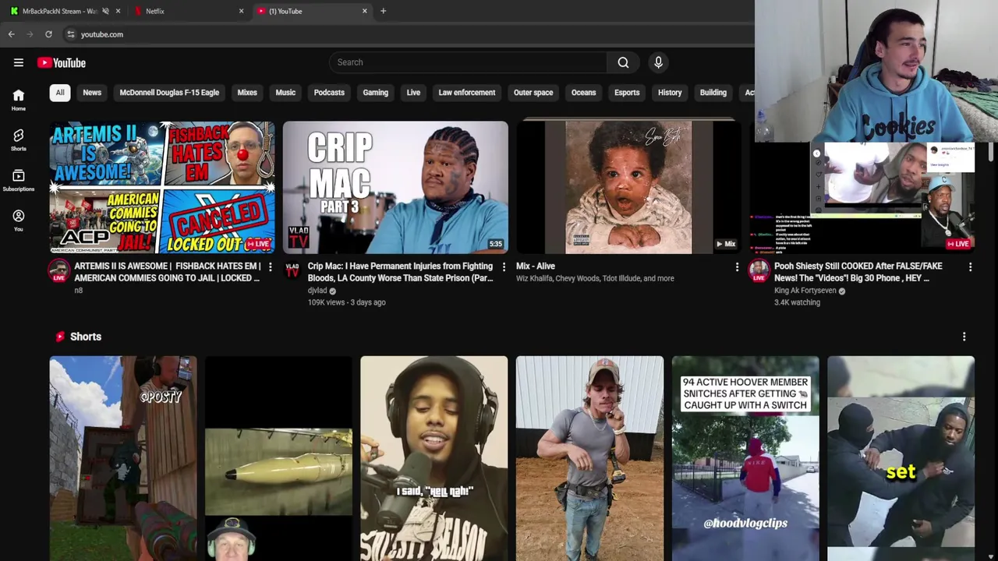Open King Ak Fortyseven channel avatar
998x561 pixels.
[x=759, y=270]
